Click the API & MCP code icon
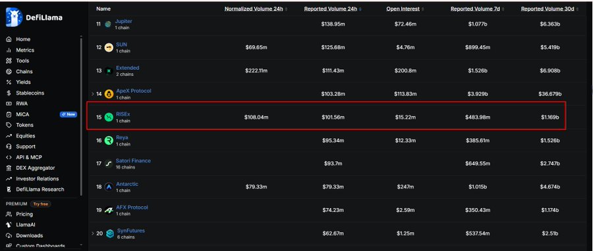This screenshot has width=593, height=251. (x=9, y=157)
